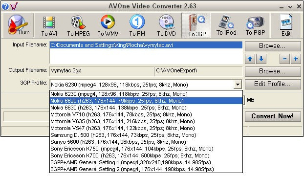Select Sony Ericsson K700i profile

tap(146, 155)
